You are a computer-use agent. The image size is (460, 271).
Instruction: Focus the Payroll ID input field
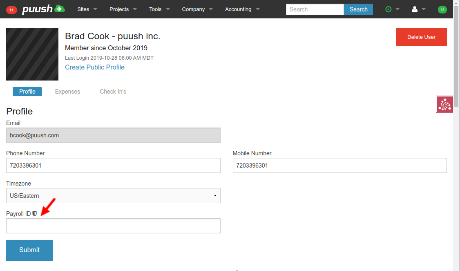113,226
